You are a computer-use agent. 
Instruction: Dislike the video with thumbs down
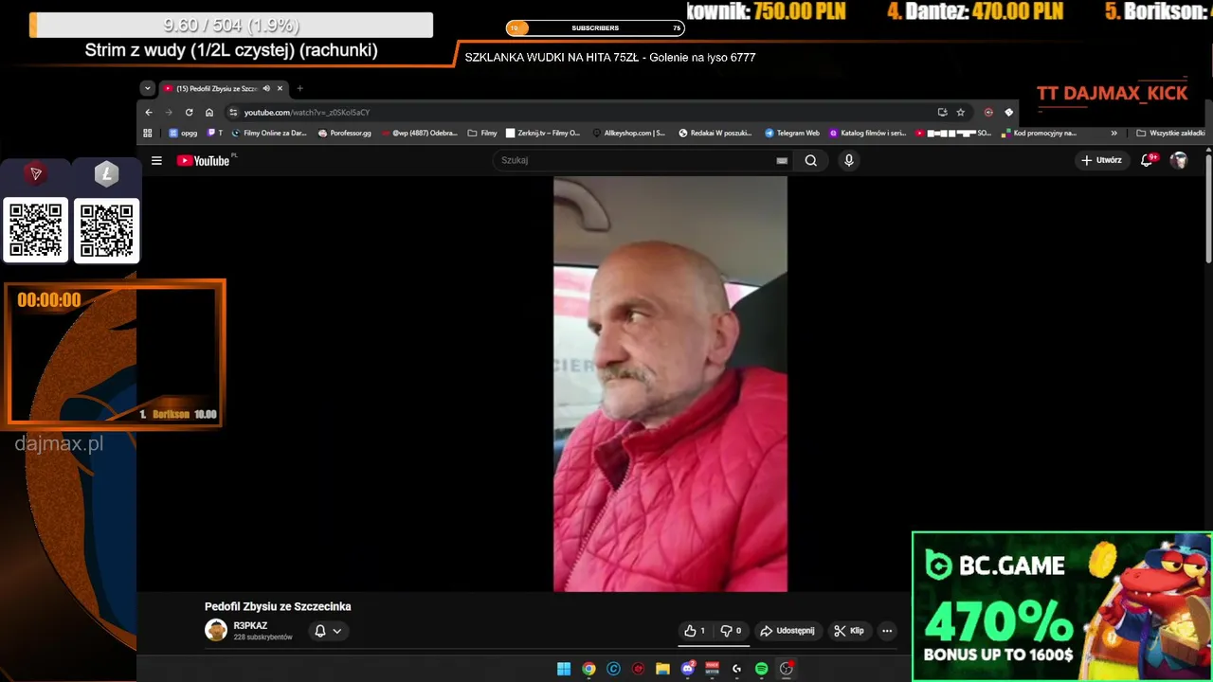tap(731, 631)
